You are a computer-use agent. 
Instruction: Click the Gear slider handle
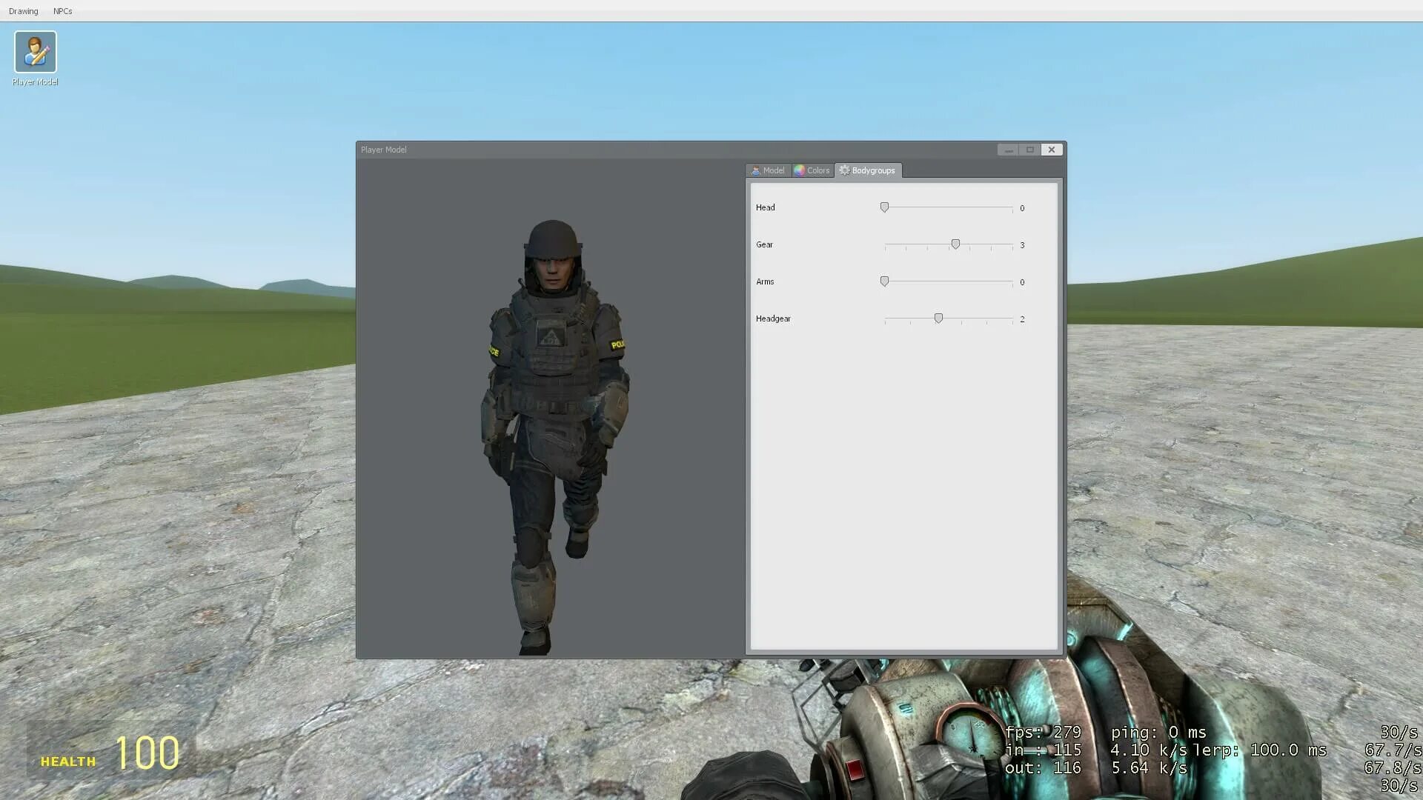955,244
